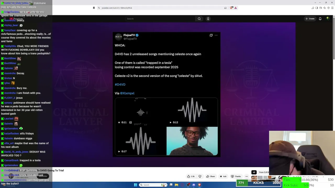Click the Thanks button below the video
Screen dimensions: 335x188
click(236, 177)
